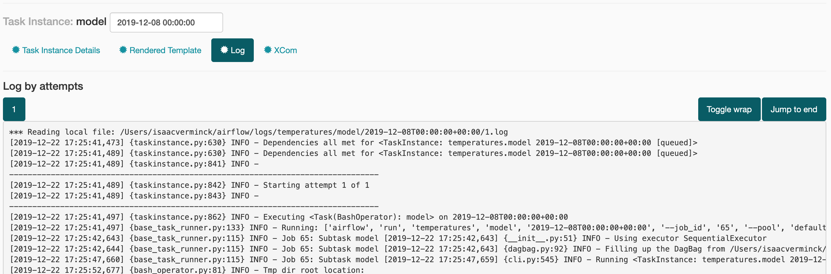Click the Log by attempts heading
Viewport: 831px width, 274px height.
click(x=43, y=86)
